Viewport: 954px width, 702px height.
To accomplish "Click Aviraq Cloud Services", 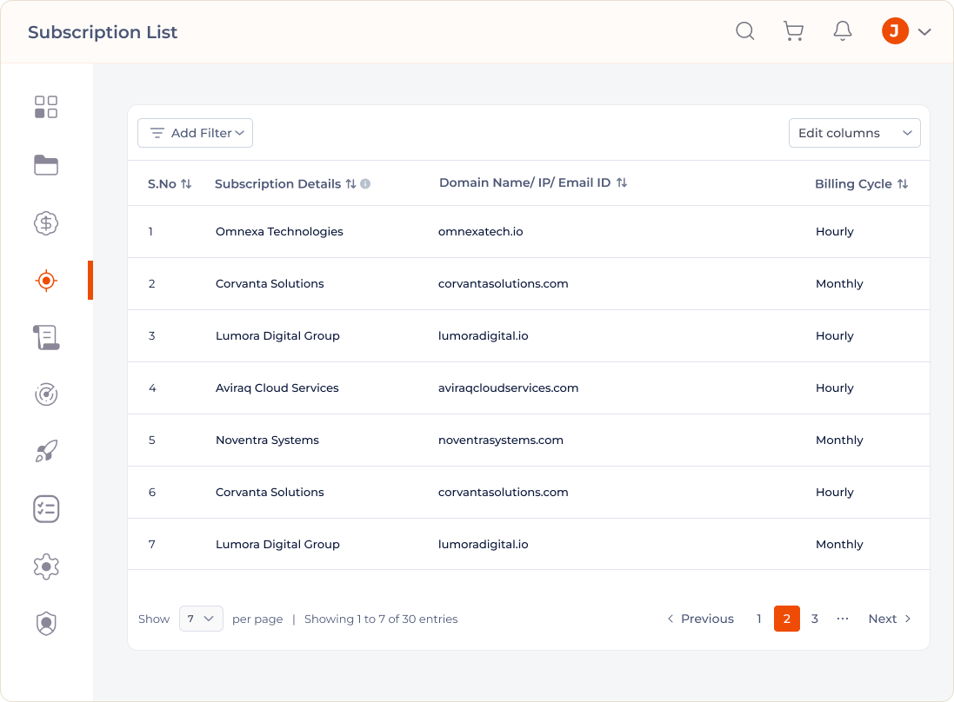I will pos(277,387).
